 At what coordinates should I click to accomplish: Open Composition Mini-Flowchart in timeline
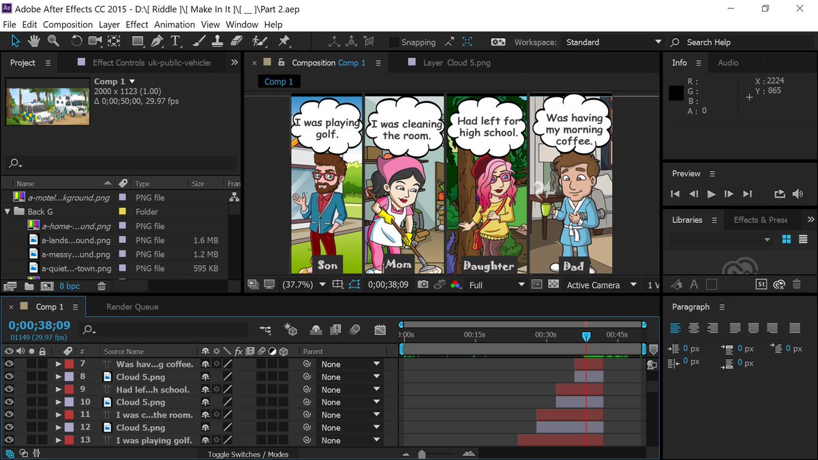coord(265,330)
